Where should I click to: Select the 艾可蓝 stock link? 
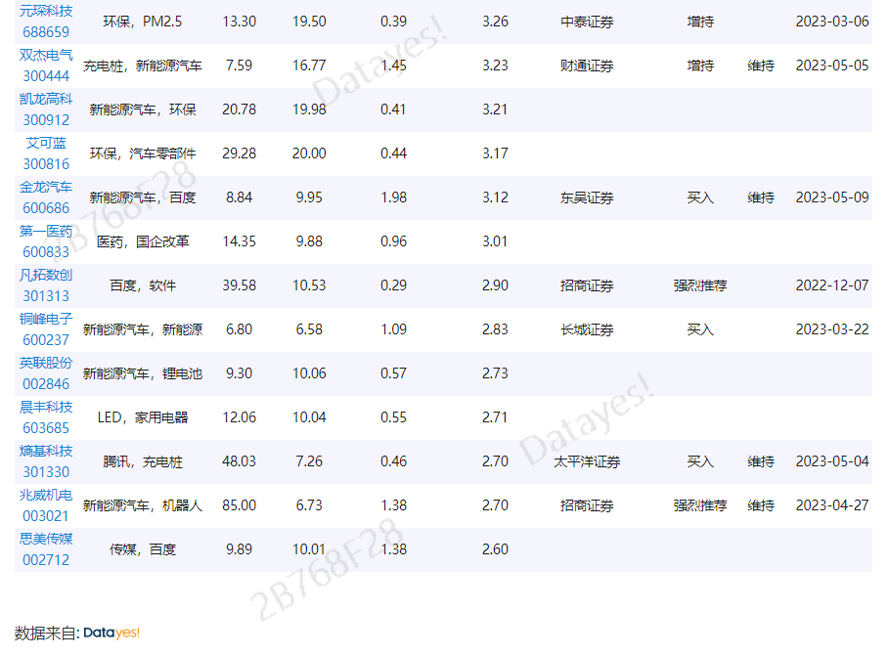[46, 144]
